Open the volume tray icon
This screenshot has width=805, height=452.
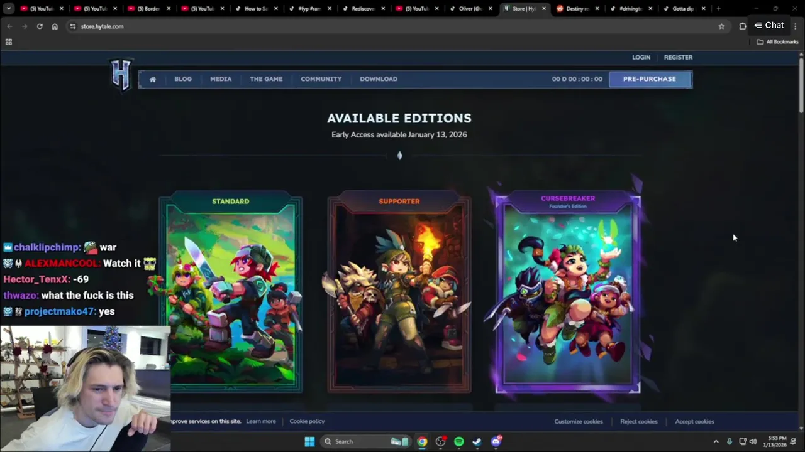[x=753, y=441]
